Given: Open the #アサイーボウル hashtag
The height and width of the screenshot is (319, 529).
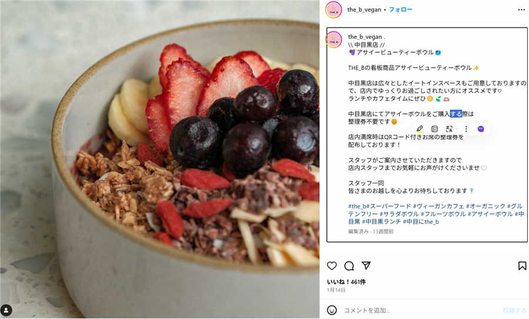Looking at the screenshot, I should point(490,214).
